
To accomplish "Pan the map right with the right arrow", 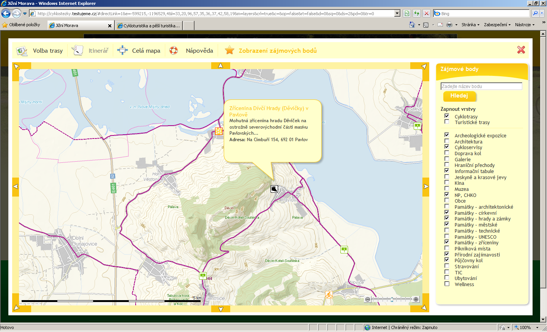I will click(426, 186).
